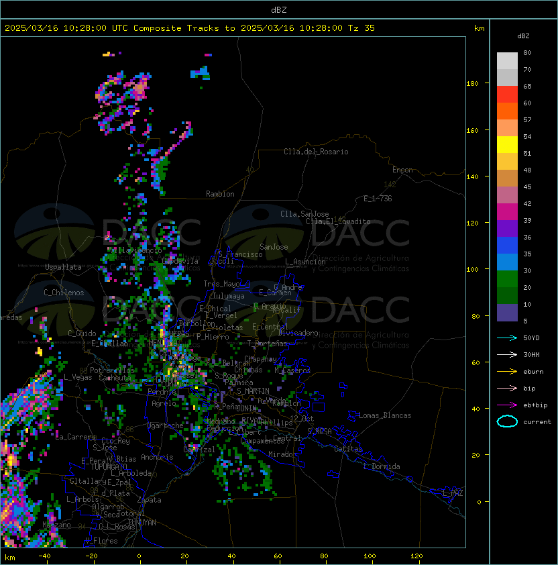Screen dimensions: 558x565
Task: Click the 'Clla.del_Rosario' map label
Action: pos(316,152)
